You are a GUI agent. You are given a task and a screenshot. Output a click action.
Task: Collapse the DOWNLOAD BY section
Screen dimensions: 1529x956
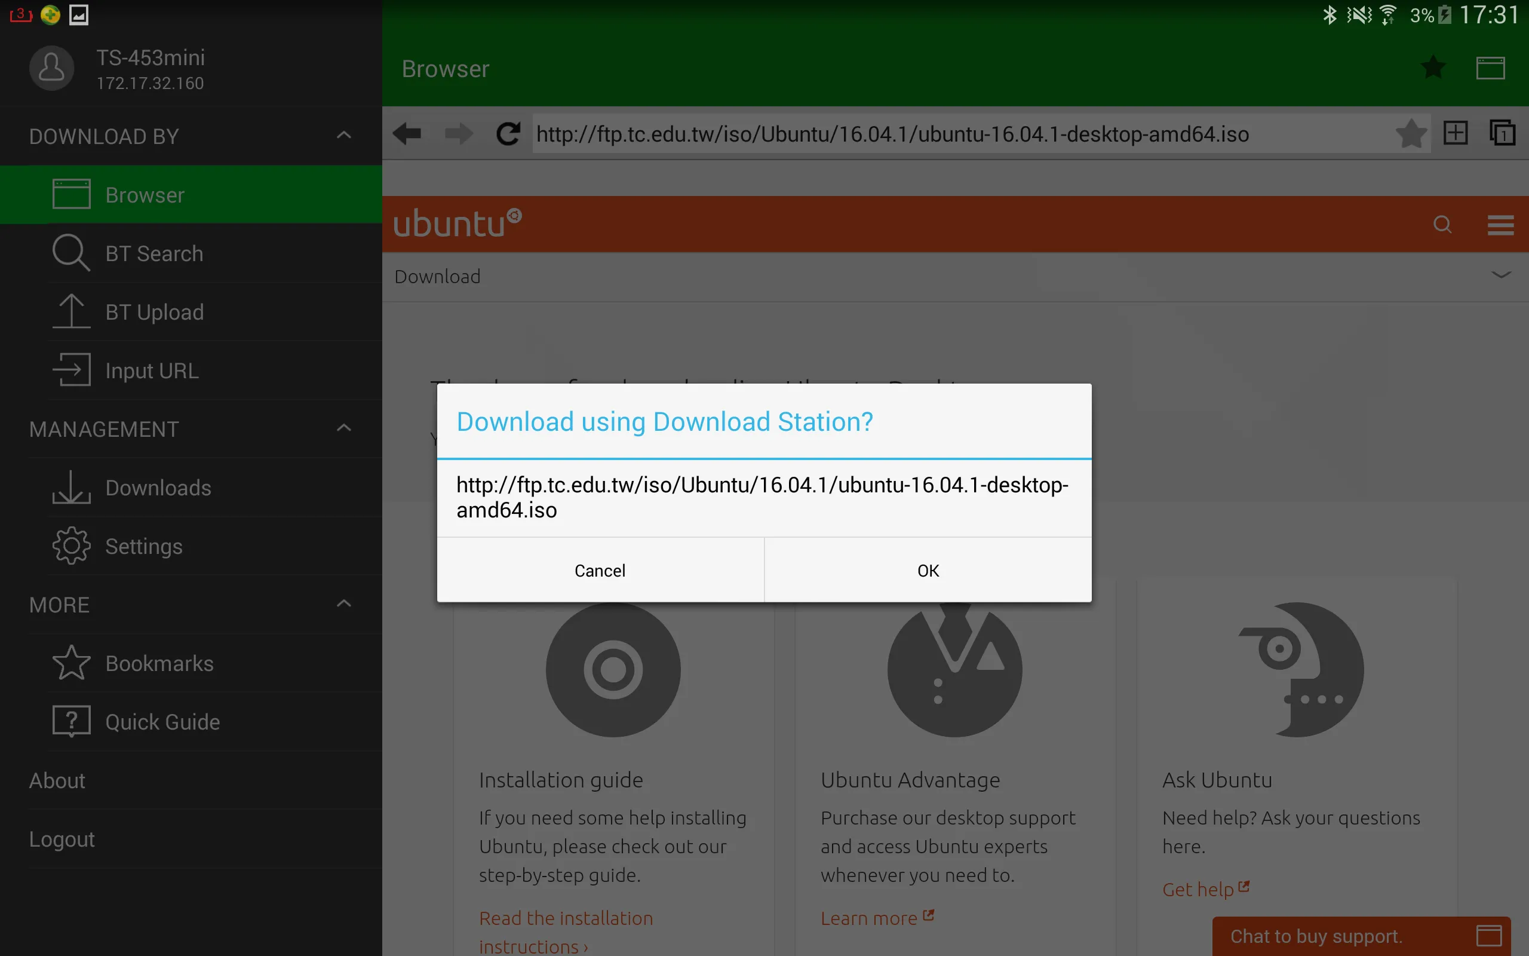pyautogui.click(x=345, y=137)
